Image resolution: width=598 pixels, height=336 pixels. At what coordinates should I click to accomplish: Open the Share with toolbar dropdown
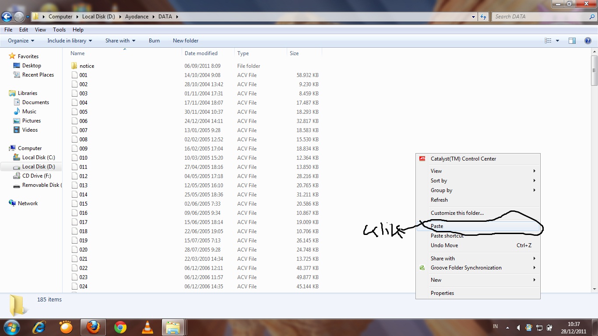[120, 41]
